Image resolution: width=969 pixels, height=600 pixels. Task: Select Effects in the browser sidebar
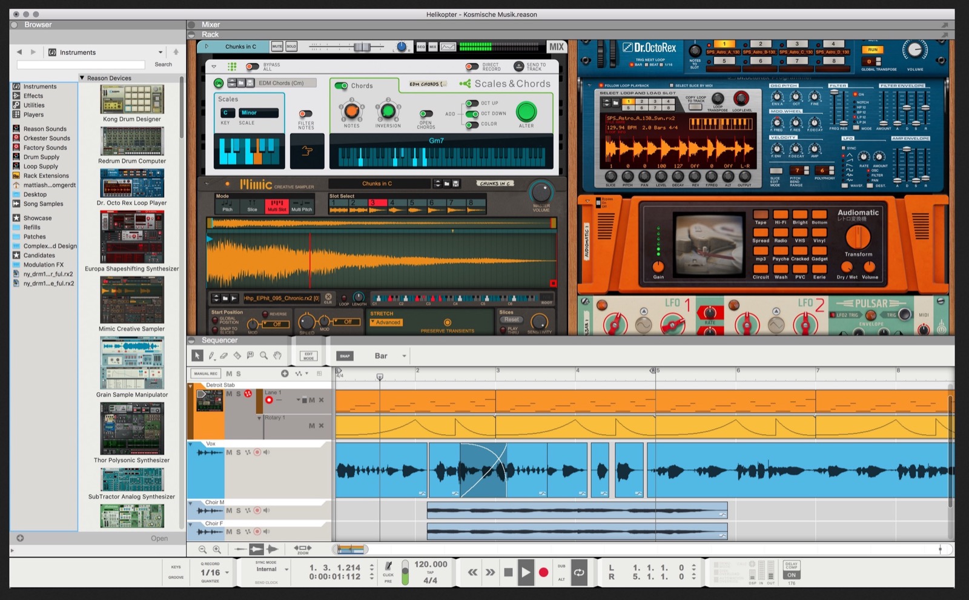click(x=33, y=96)
